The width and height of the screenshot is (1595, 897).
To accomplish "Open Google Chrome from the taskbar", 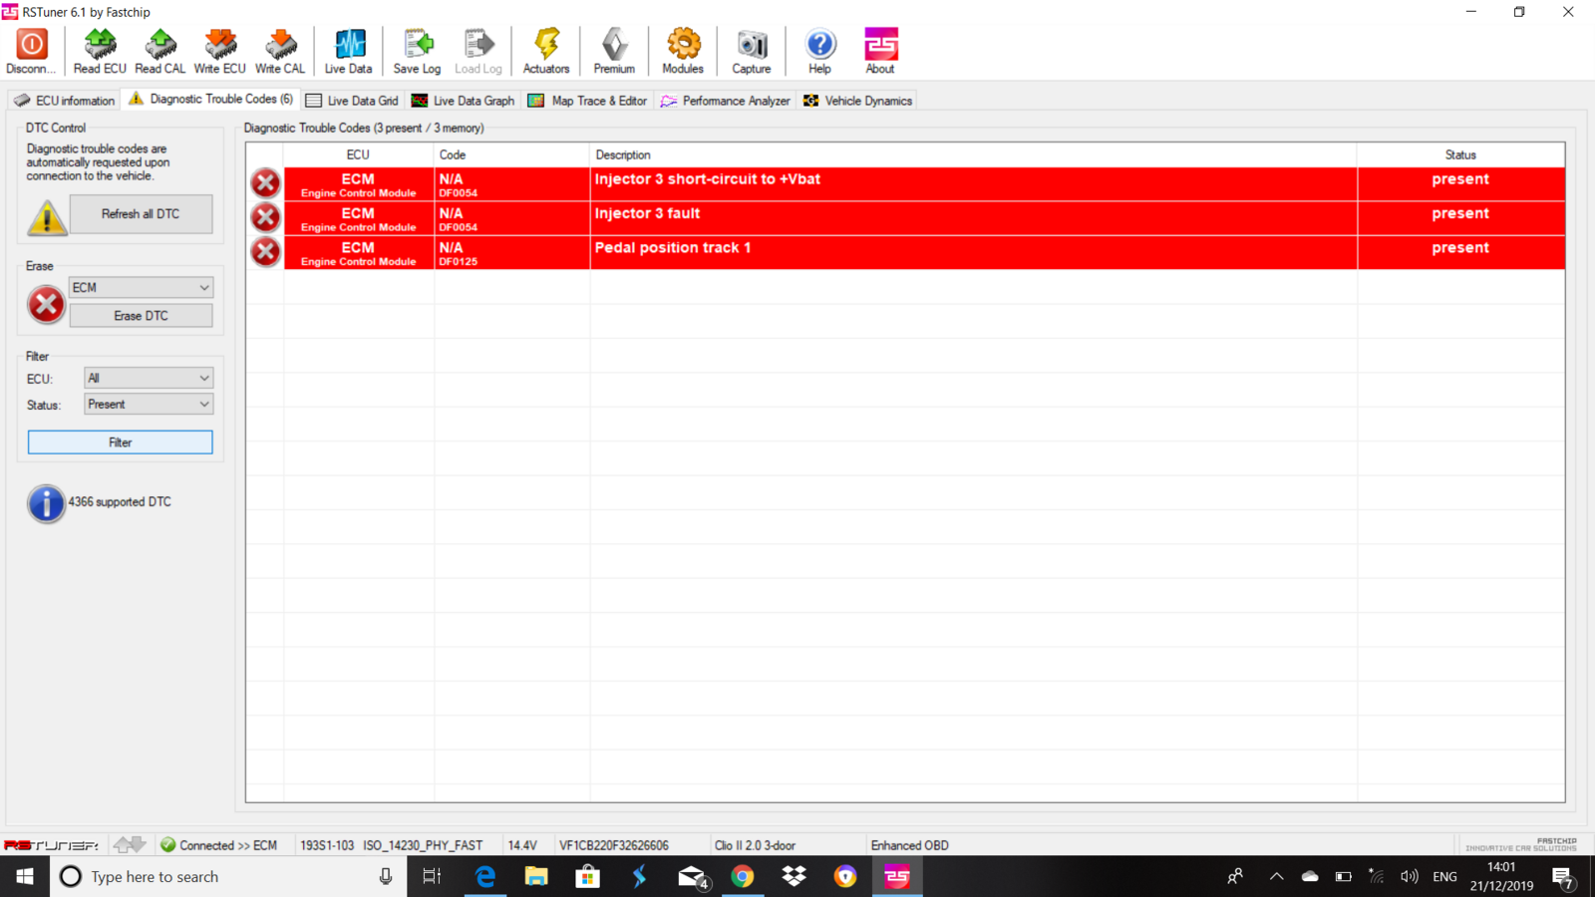I will [743, 876].
